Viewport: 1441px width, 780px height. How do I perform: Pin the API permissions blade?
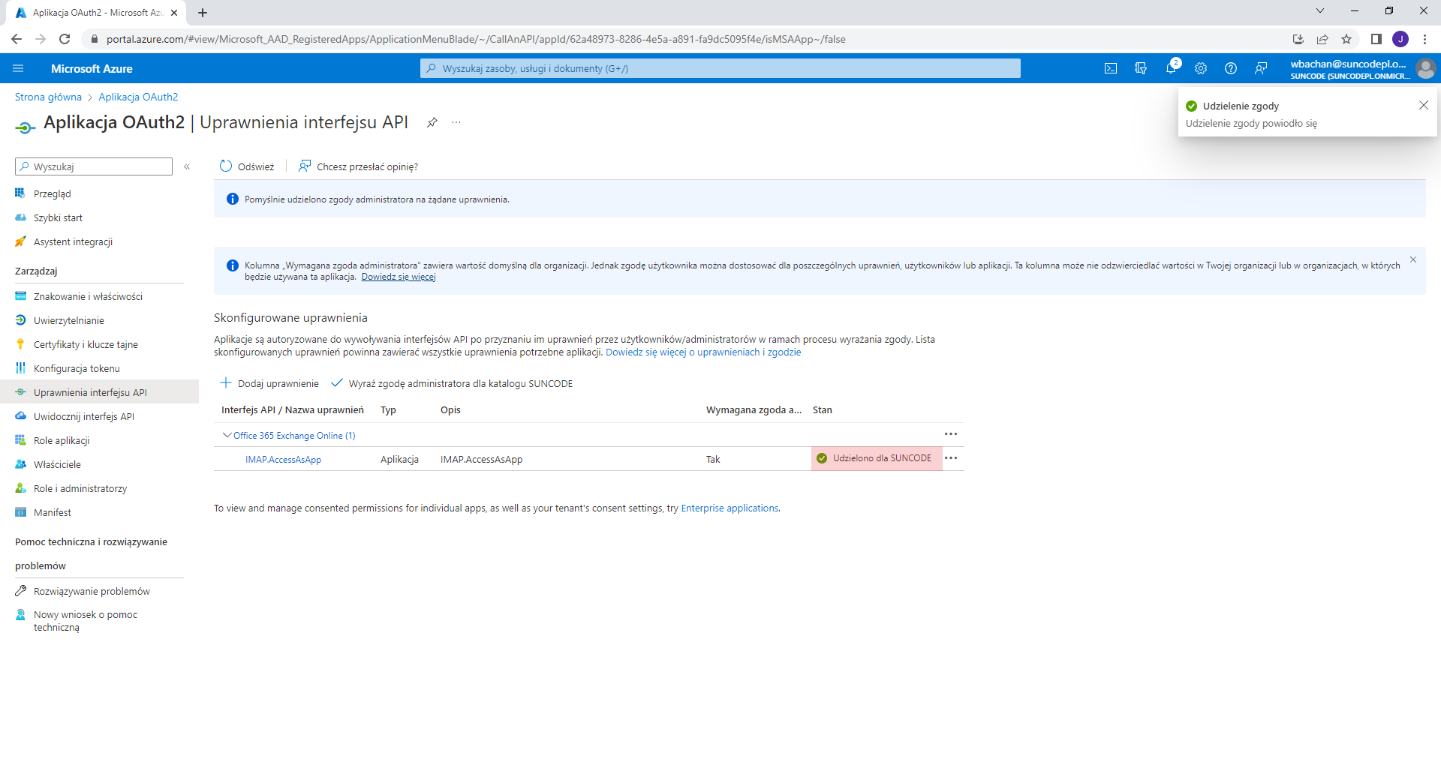(x=432, y=122)
